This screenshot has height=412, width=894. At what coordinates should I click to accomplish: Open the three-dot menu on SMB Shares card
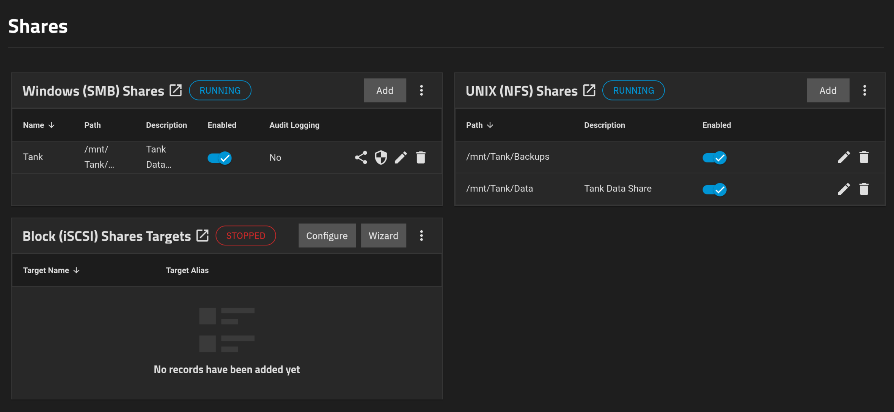pos(422,90)
